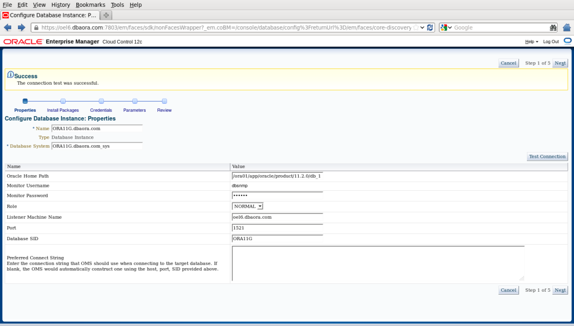Viewport: 574px width, 326px height.
Task: Click the Next button above the Success message
Action: coord(560,63)
